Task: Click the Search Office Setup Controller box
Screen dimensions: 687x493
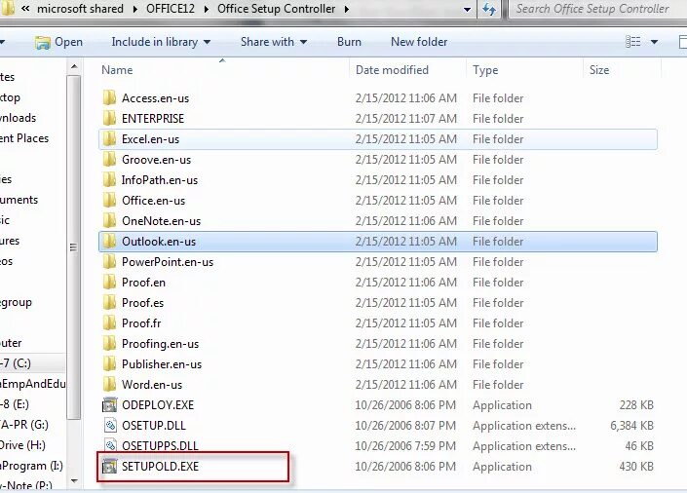Action: click(597, 9)
